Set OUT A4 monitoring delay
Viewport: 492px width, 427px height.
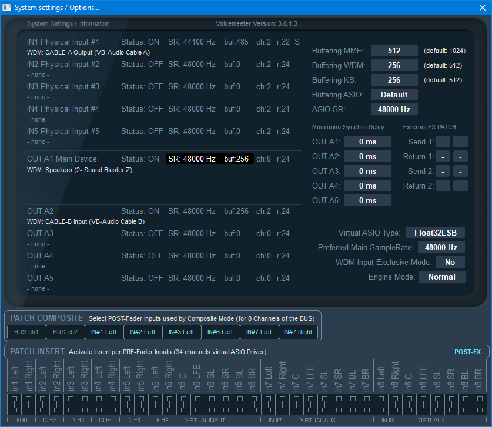click(x=368, y=186)
